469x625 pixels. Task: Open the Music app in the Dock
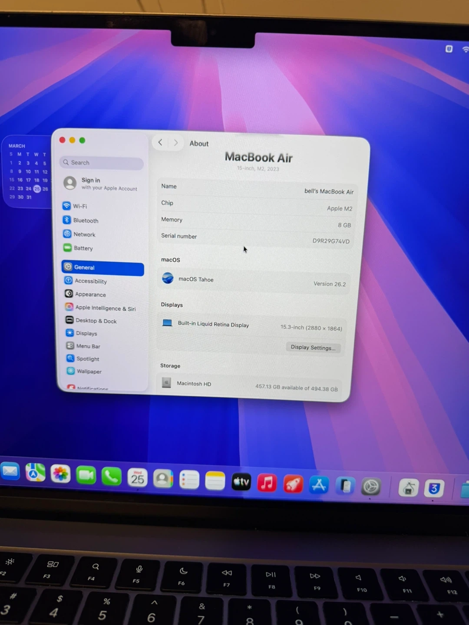pyautogui.click(x=267, y=483)
